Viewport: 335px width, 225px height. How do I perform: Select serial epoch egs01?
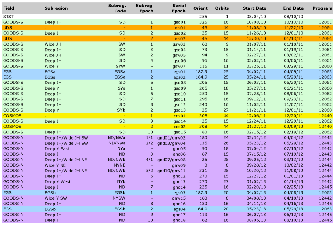[x=180, y=72]
